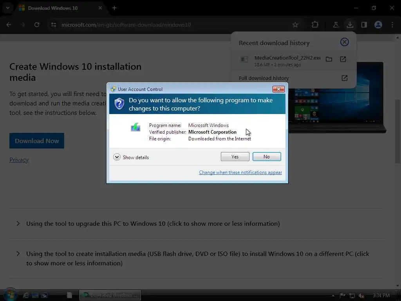The height and width of the screenshot is (301, 401).
Task: Click the 3:34 PM taskbar clock
Action: coord(381,296)
